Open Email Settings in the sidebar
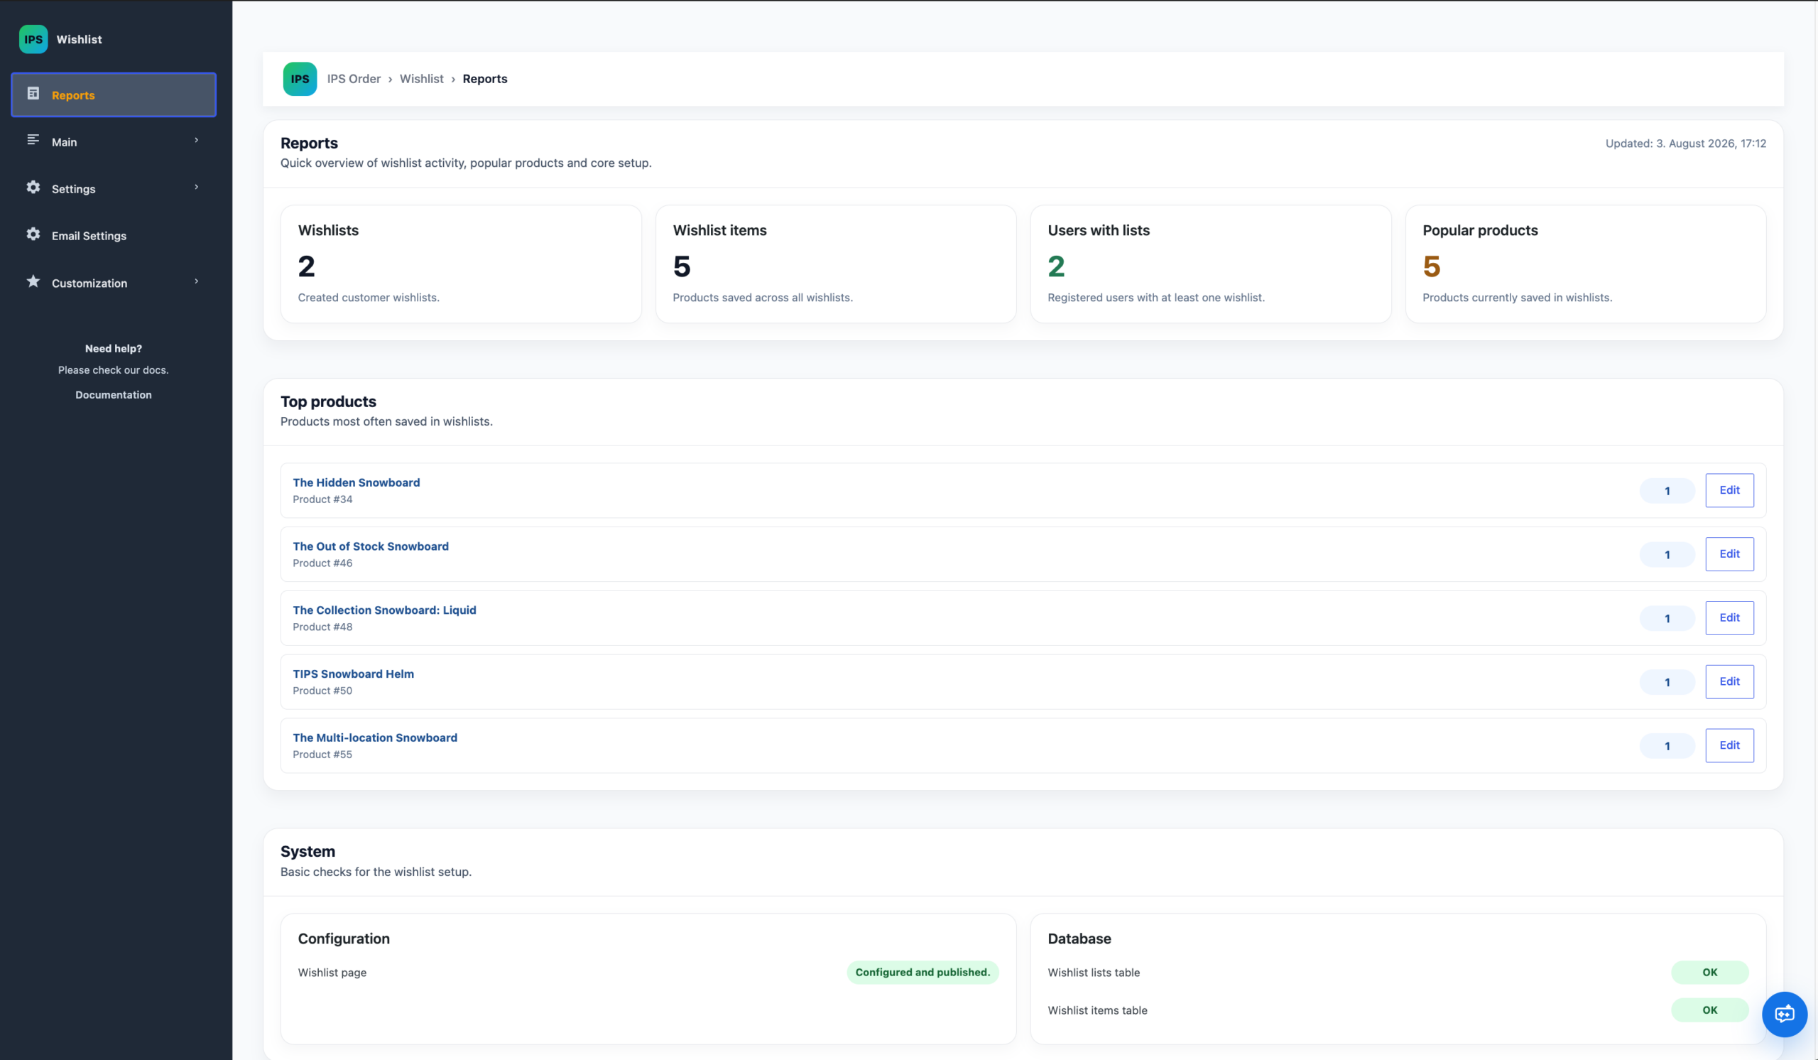This screenshot has width=1818, height=1060. coord(113,235)
